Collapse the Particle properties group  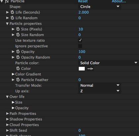click(x=7, y=23)
